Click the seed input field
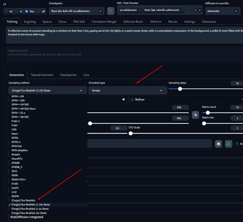The width and height of the screenshot is (243, 222). tap(150, 143)
